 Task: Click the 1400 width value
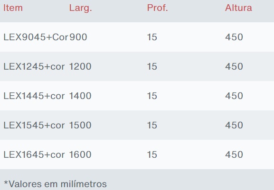[x=80, y=96]
